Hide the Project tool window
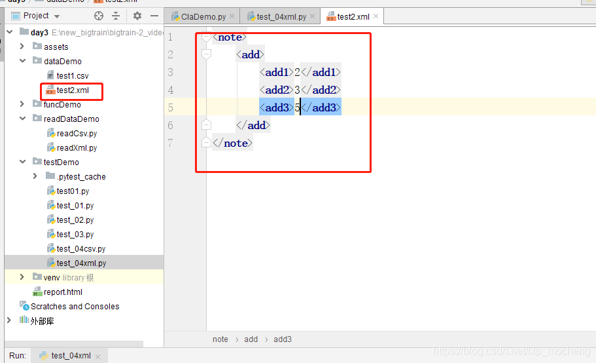The width and height of the screenshot is (596, 363). tap(154, 16)
